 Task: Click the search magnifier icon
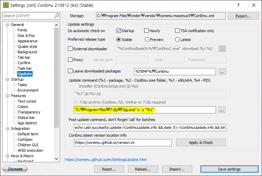pyautogui.click(x=57, y=16)
